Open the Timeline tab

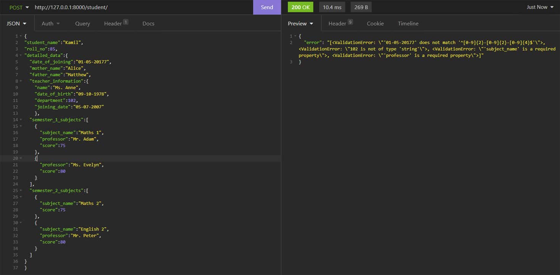pos(408,24)
